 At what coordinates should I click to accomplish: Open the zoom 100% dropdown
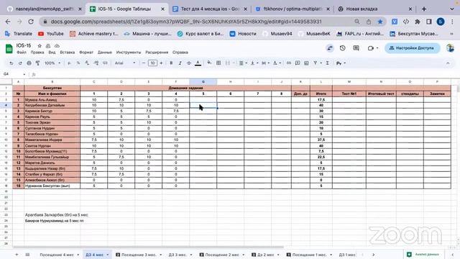point(52,63)
